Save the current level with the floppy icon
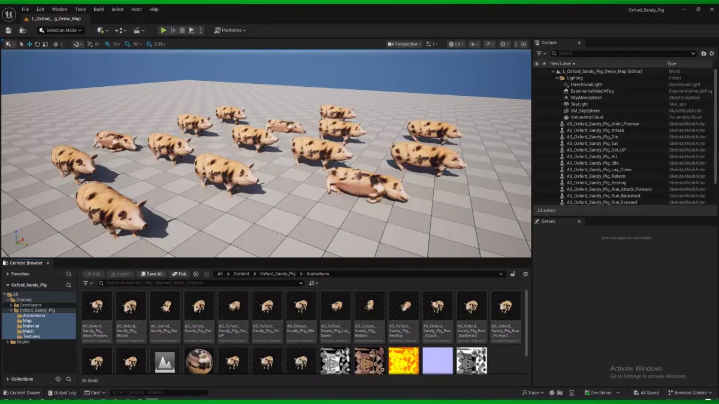This screenshot has width=719, height=404. [8, 31]
